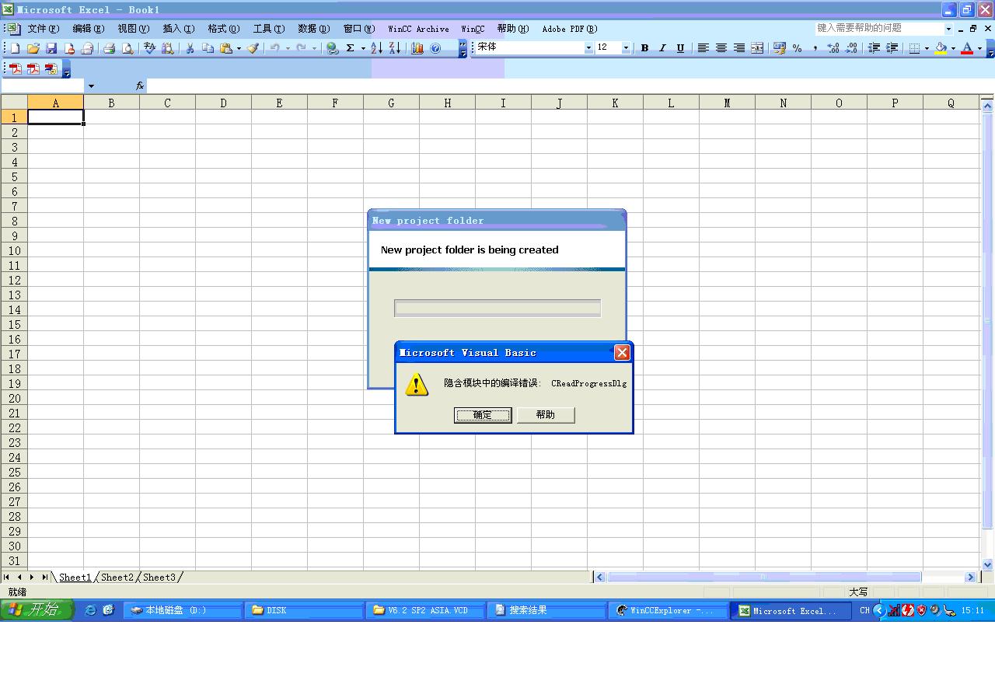This screenshot has width=995, height=691.
Task: Click the horizontal scrollbar thumb
Action: pyautogui.click(x=764, y=578)
